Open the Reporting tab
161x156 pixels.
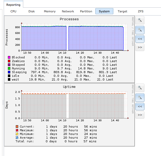point(13,5)
